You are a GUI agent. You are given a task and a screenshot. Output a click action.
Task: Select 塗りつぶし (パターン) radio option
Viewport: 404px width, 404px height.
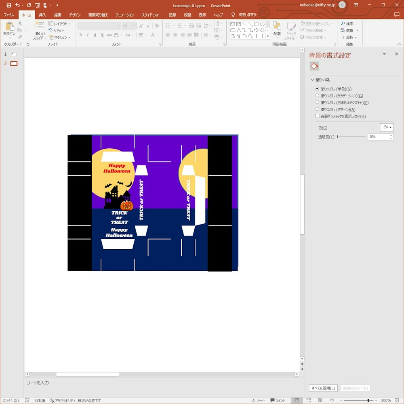pos(317,109)
